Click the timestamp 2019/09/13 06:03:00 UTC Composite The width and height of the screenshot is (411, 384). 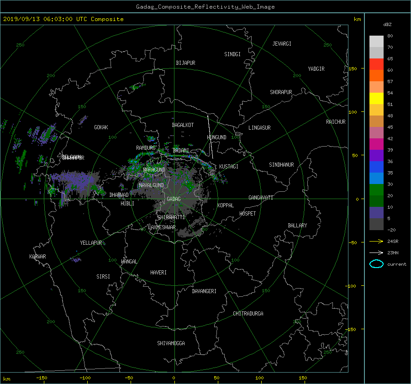pos(63,19)
